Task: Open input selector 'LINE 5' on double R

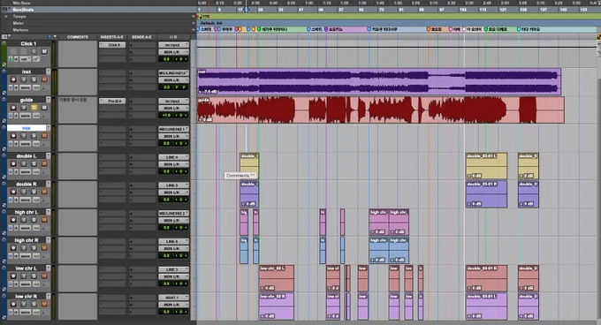Action: pos(173,185)
